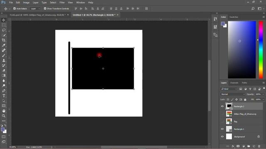
Task: Toggle the Auto-Select checkbox
Action: coord(15,8)
